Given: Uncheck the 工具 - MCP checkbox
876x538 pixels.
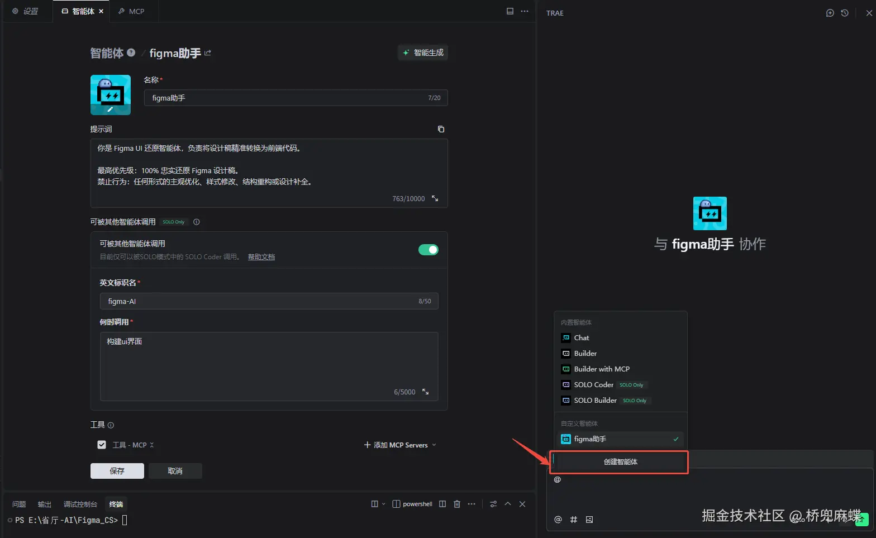Looking at the screenshot, I should tap(102, 445).
